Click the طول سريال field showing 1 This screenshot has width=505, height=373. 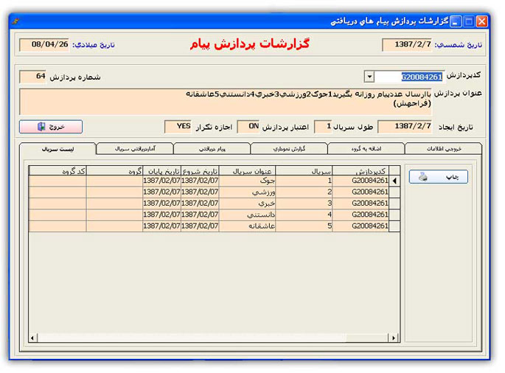click(x=323, y=126)
